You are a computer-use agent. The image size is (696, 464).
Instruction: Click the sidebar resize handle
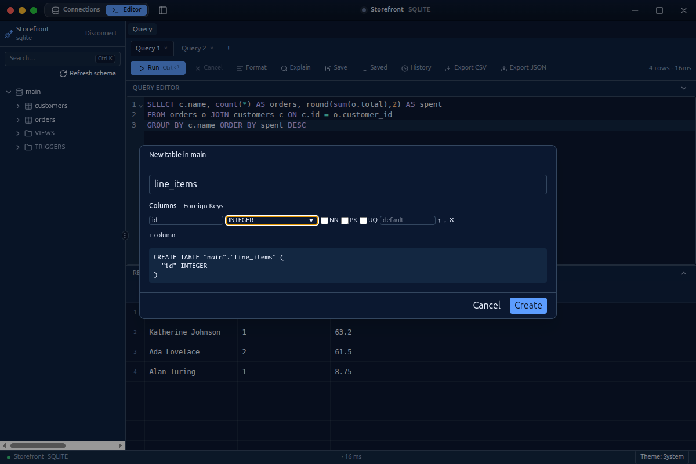coord(125,235)
